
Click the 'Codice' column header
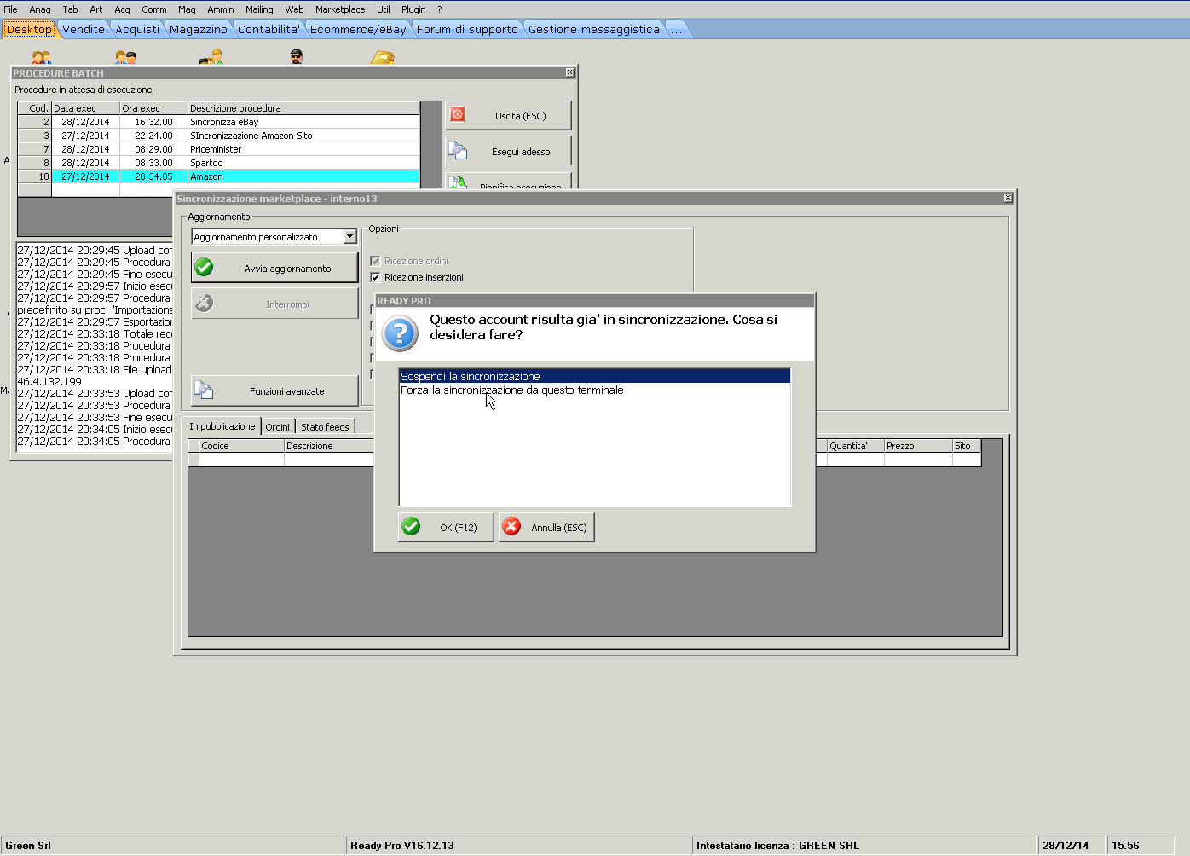point(241,446)
